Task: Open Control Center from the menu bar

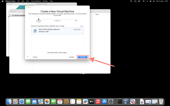Action: 151,1
